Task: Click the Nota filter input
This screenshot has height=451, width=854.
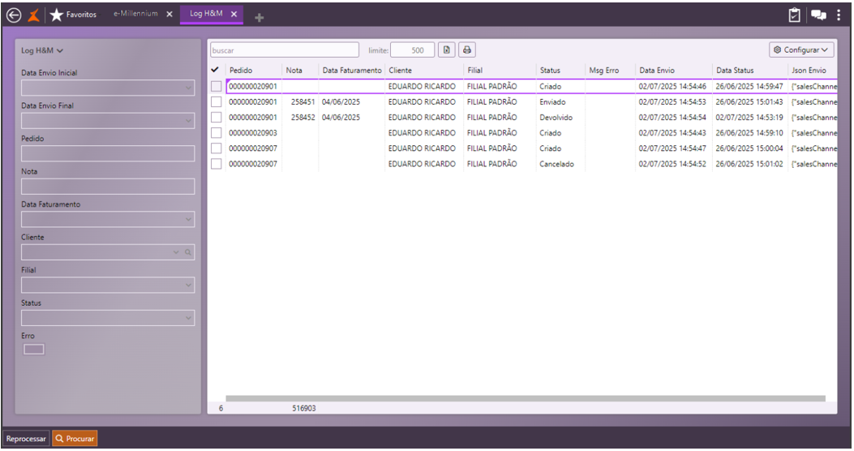Action: [x=108, y=187]
